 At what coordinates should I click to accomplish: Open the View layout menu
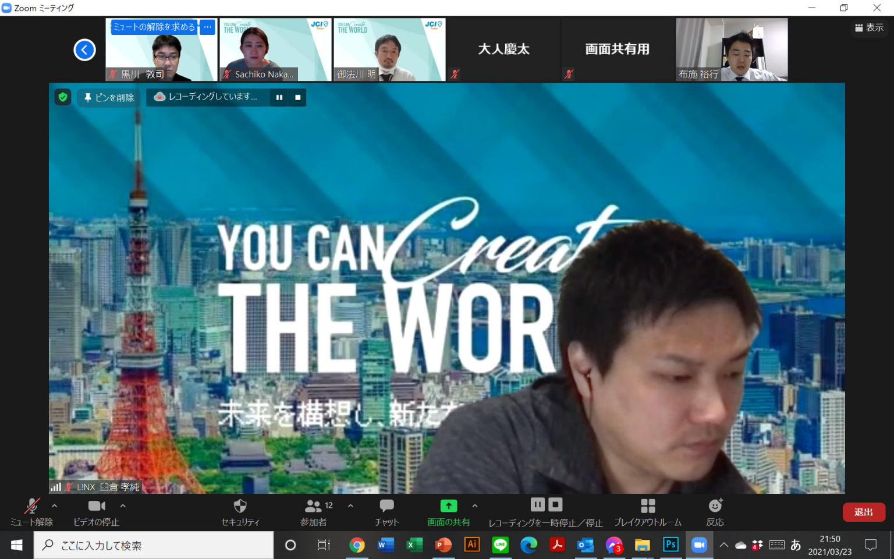click(x=869, y=27)
